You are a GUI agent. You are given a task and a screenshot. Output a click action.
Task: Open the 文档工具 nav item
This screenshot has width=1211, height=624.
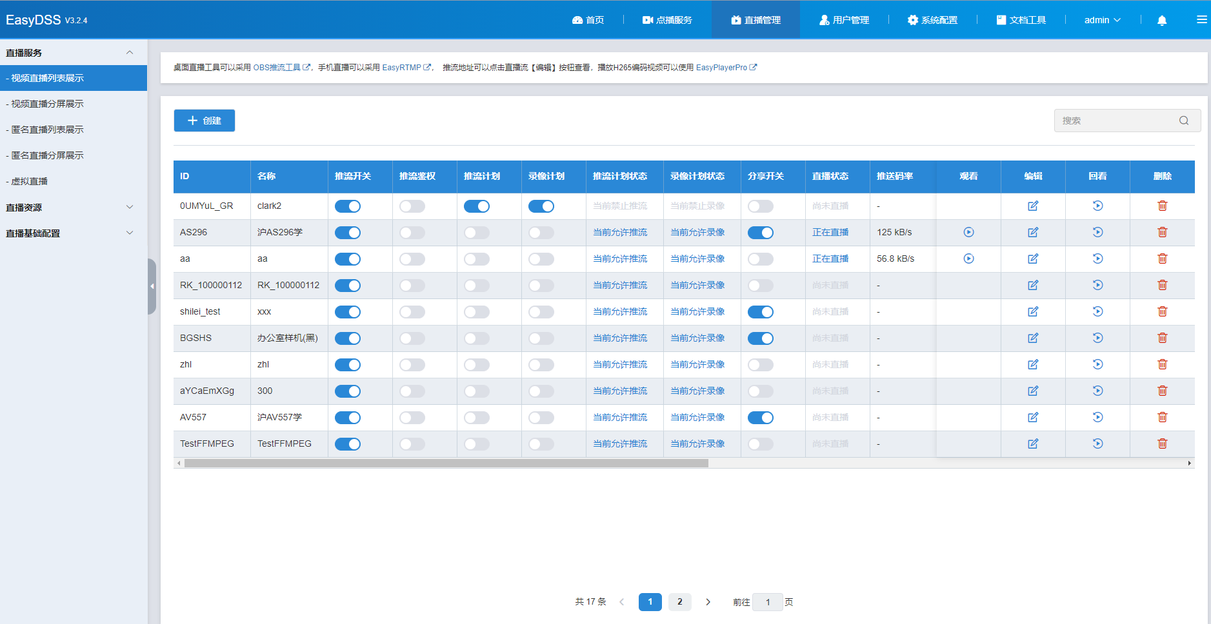[x=1021, y=20]
